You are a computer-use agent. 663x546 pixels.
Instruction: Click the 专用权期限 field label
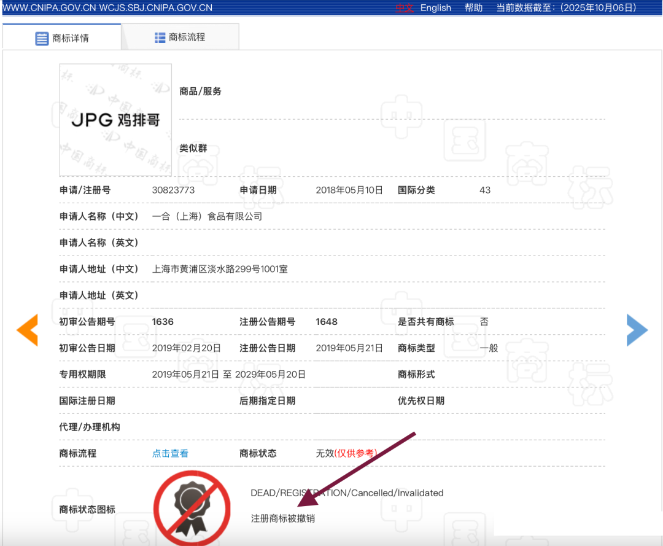coord(82,374)
